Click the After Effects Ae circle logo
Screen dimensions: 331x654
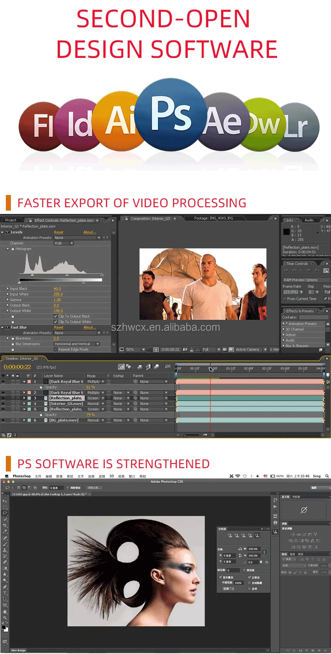pos(222,121)
